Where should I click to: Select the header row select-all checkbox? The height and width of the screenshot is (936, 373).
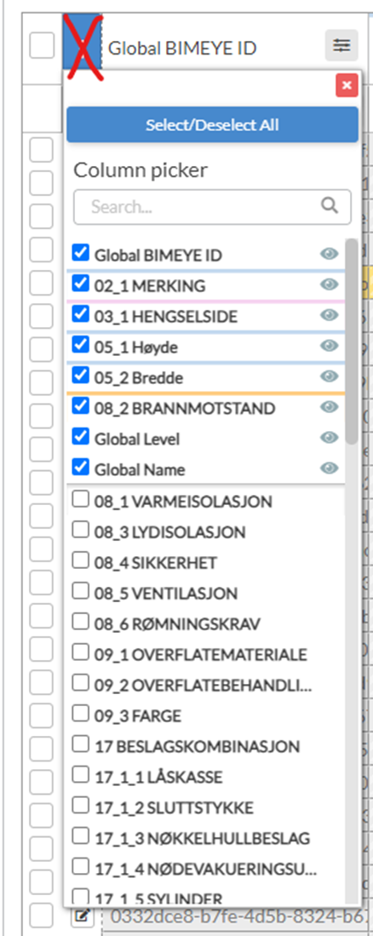[42, 46]
